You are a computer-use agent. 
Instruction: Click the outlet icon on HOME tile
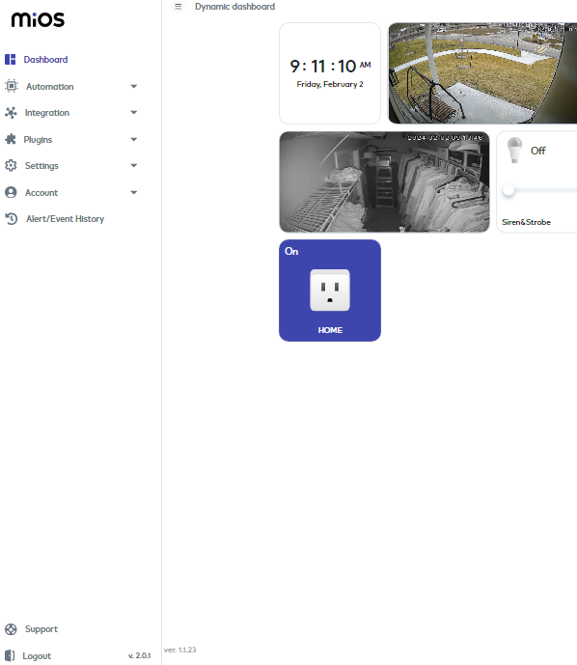click(x=330, y=291)
